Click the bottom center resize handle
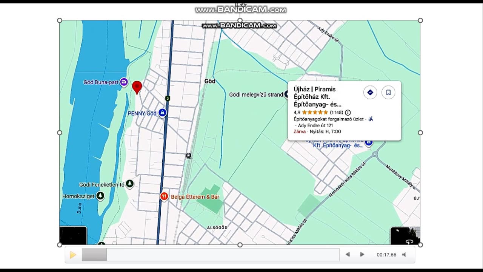The width and height of the screenshot is (483, 272). point(240,245)
